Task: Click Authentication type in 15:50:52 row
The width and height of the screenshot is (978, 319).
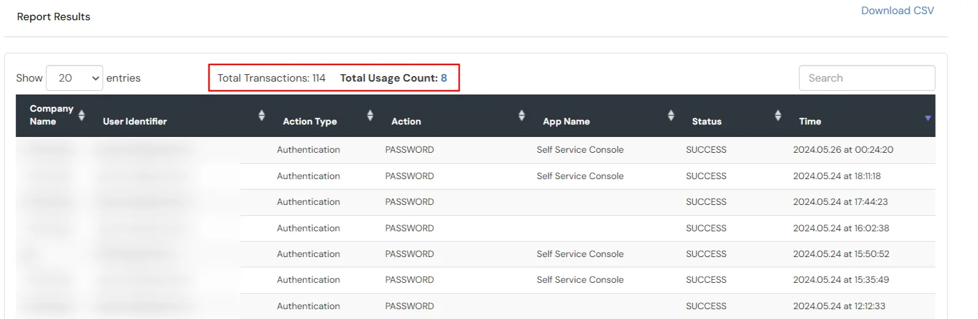Action: tap(308, 254)
